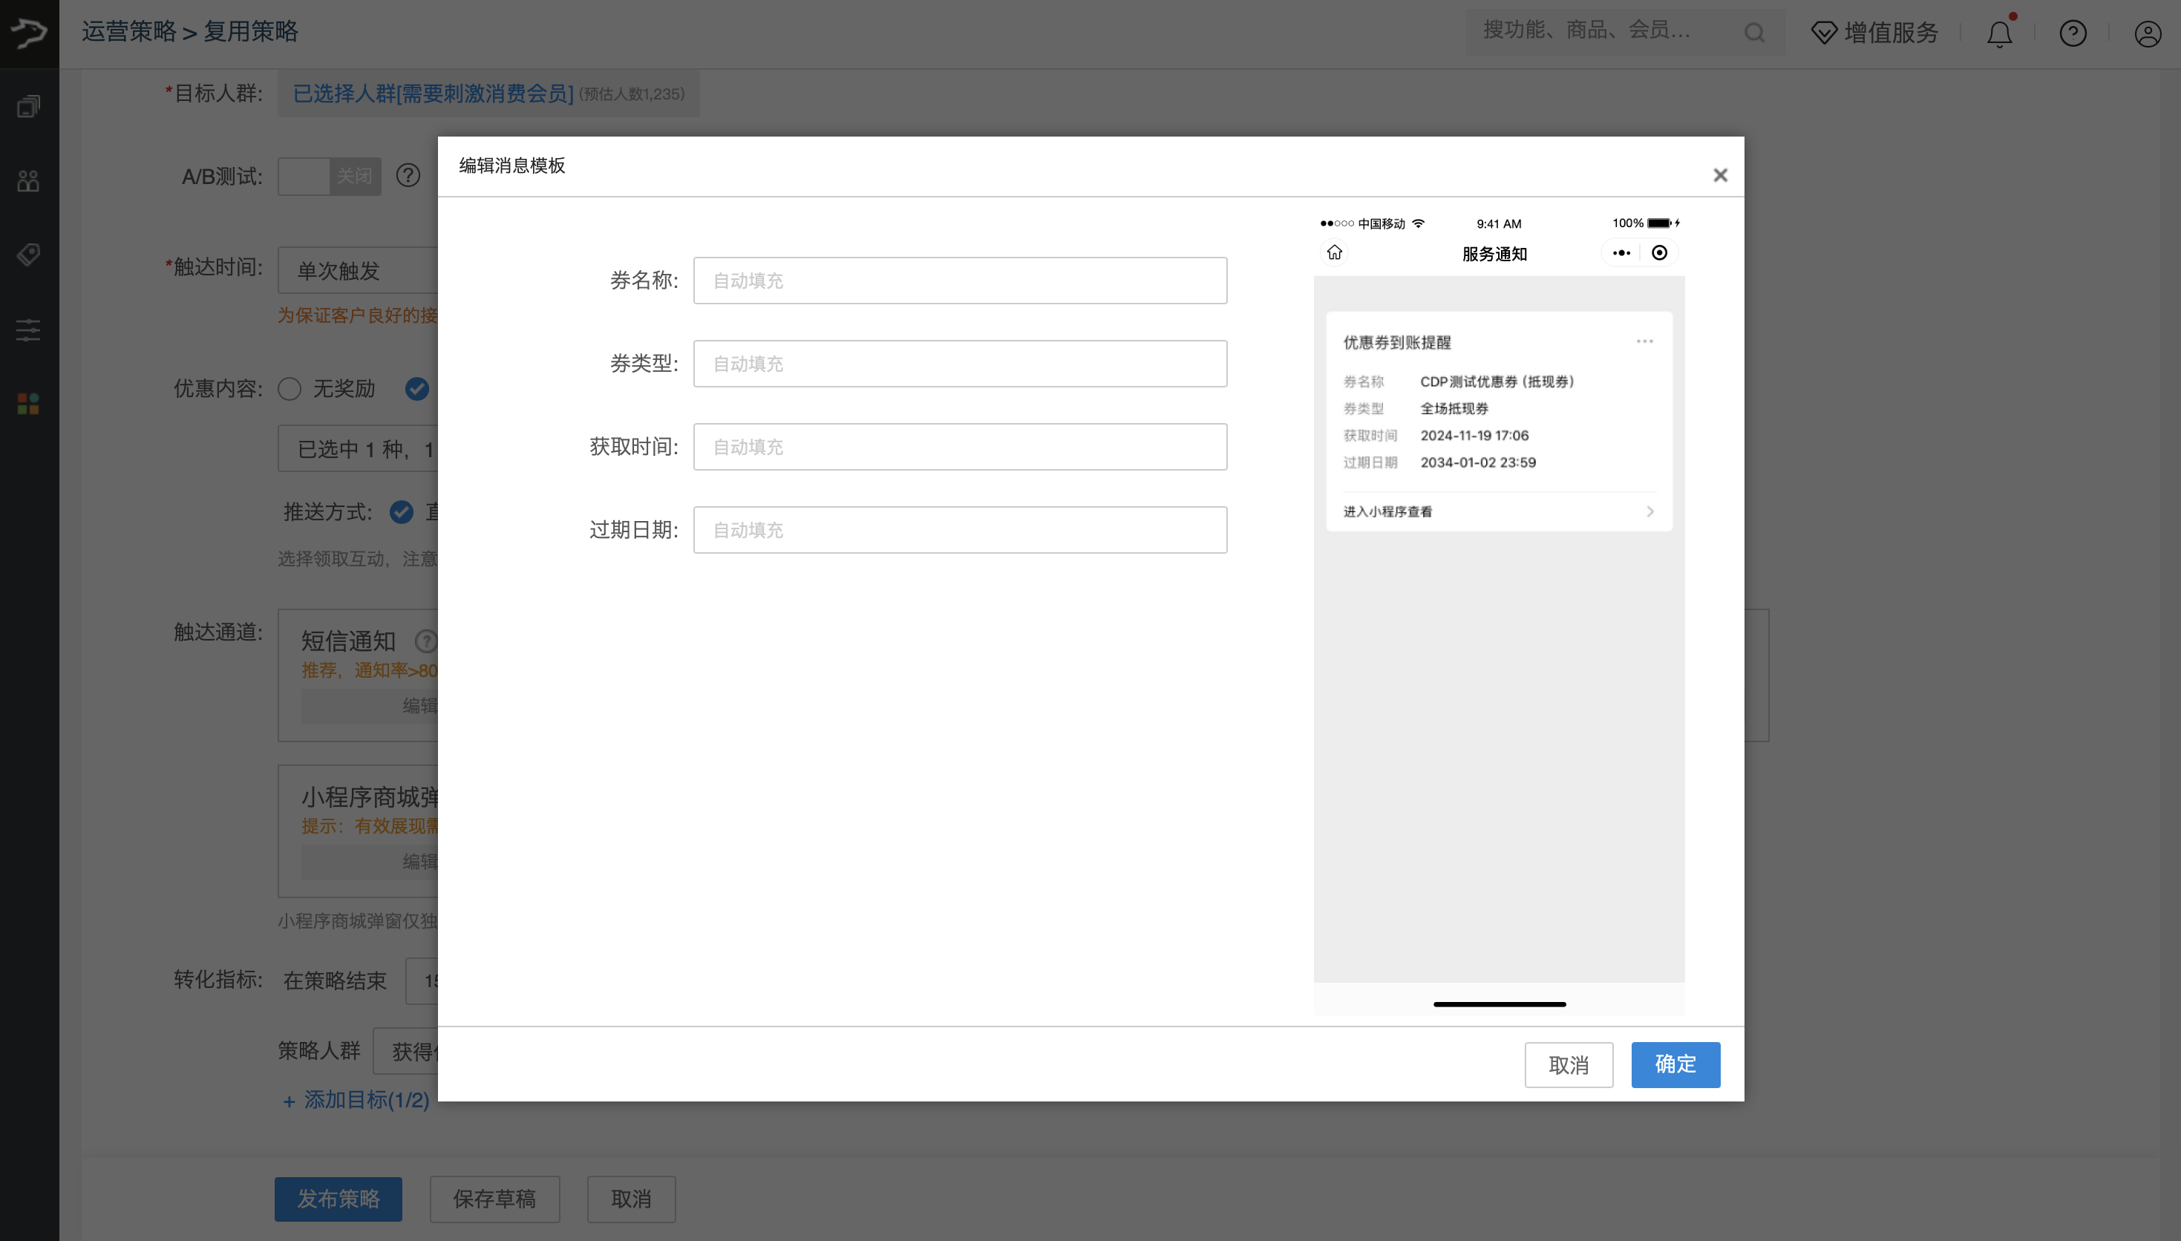Click the search magnifier icon

pyautogui.click(x=1754, y=33)
